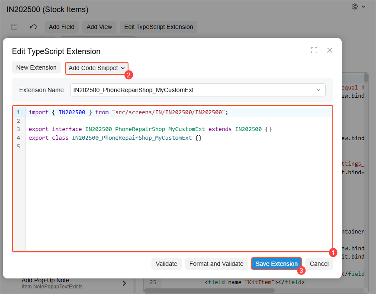Click the background editor's vertical scrollbar
Screen dimensions: 376x294
tap(366, 173)
